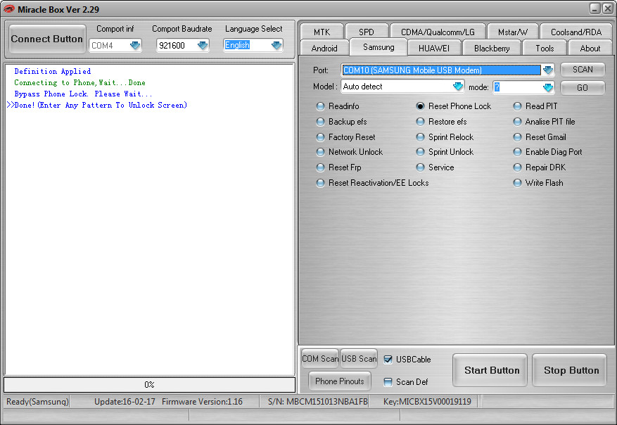Choose the Network Unlock radio option

point(320,152)
